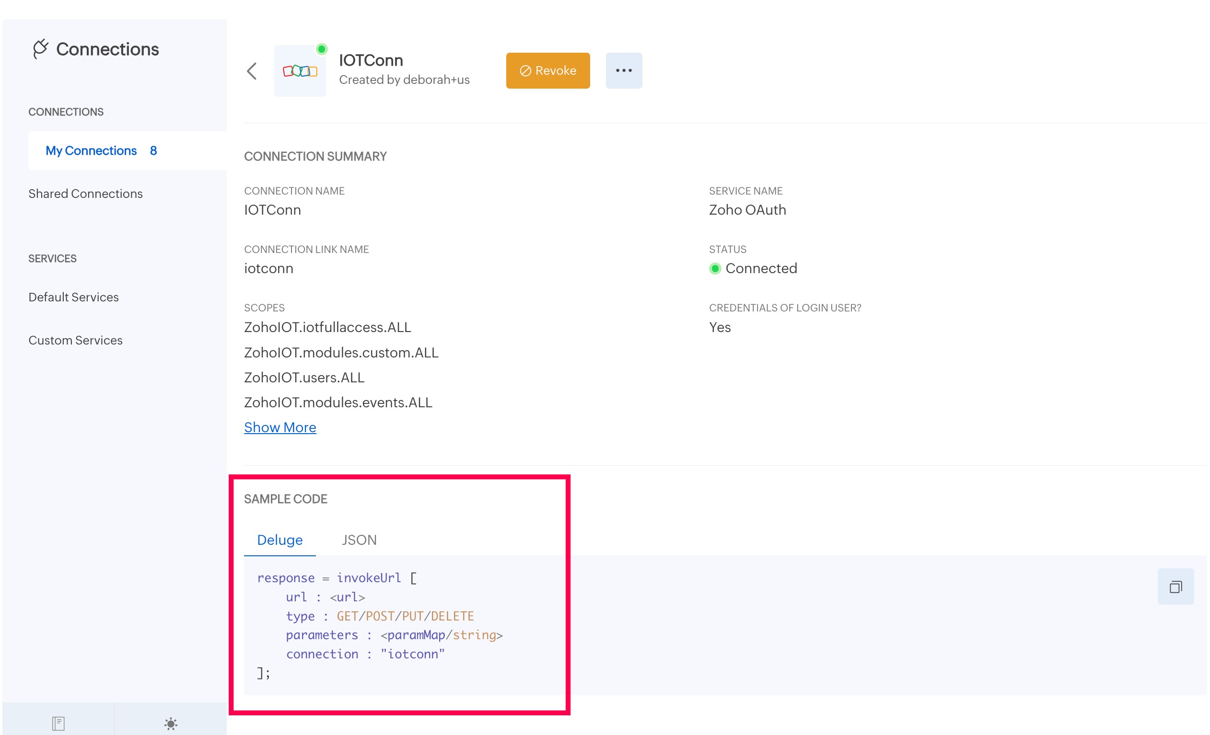Toggle the theme sun icon

[170, 723]
